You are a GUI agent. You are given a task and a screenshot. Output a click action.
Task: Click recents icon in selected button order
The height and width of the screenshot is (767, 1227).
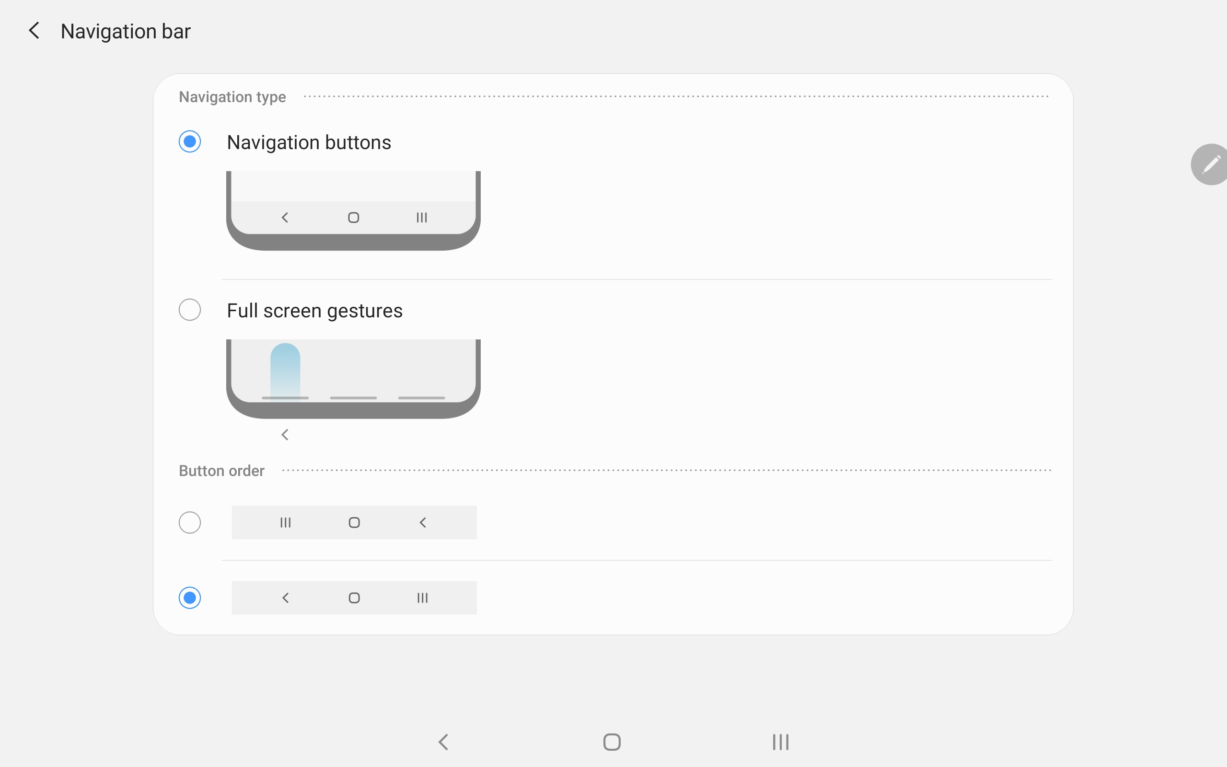point(422,598)
